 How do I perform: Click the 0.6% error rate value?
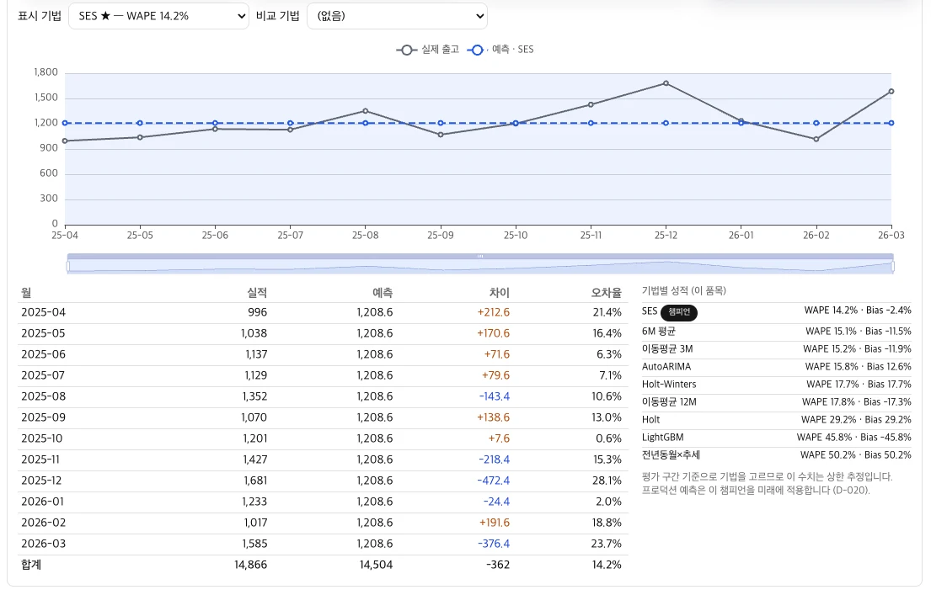[x=608, y=439]
